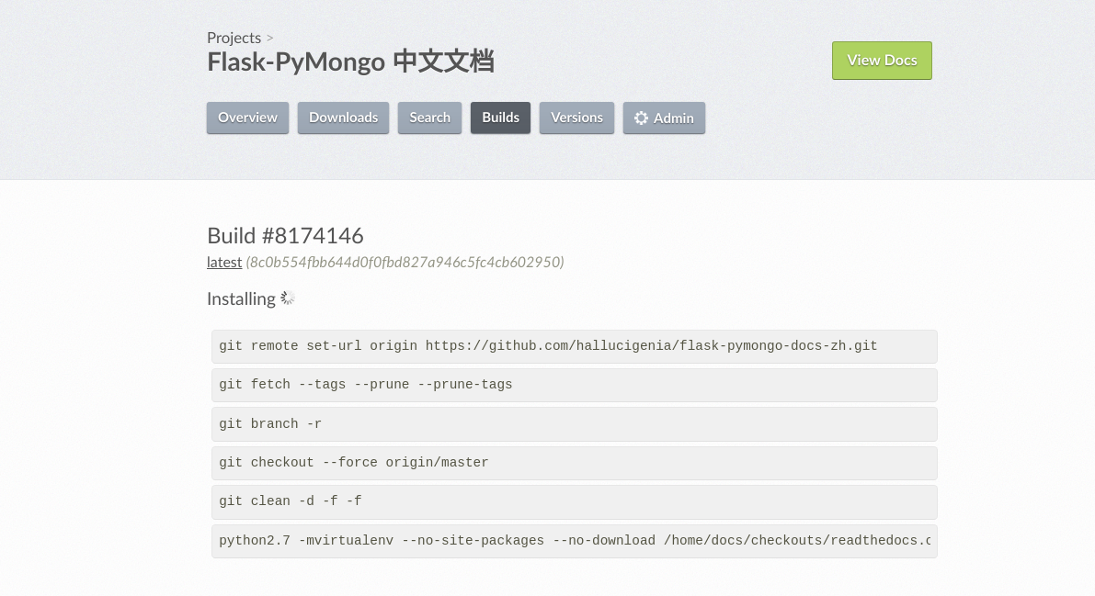Switch to the Downloads tab

tap(343, 118)
